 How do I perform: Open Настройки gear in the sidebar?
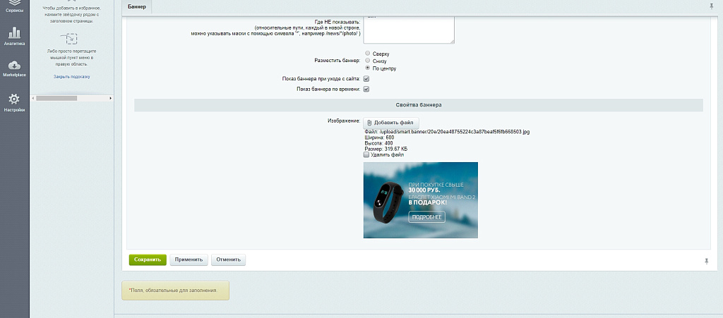click(14, 102)
